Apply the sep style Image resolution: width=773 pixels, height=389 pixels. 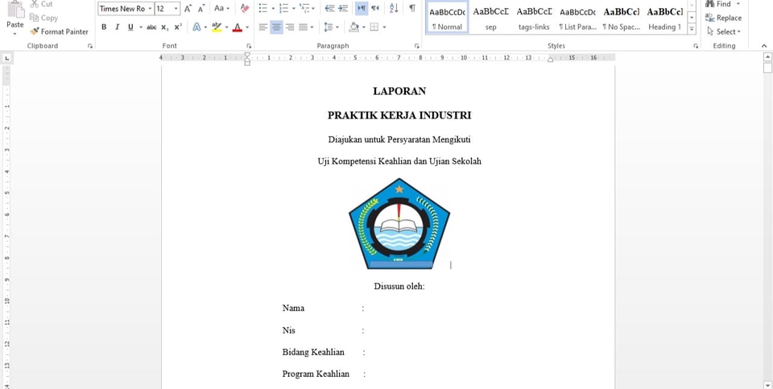(490, 19)
